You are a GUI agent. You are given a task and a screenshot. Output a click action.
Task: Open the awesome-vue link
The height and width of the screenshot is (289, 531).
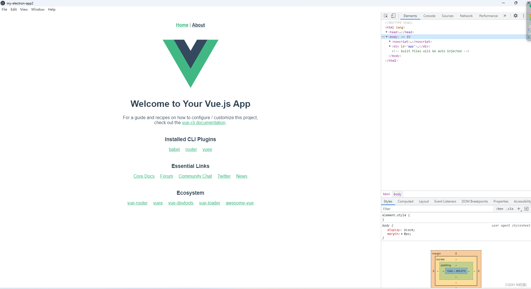click(x=240, y=203)
